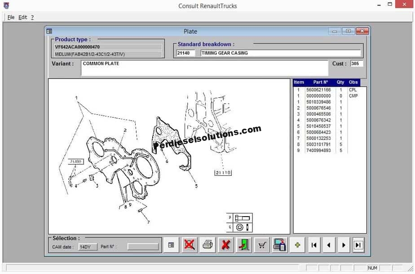Select part number 5000684423
Image resolution: width=415 pixels, height=274 pixels.
point(318,132)
